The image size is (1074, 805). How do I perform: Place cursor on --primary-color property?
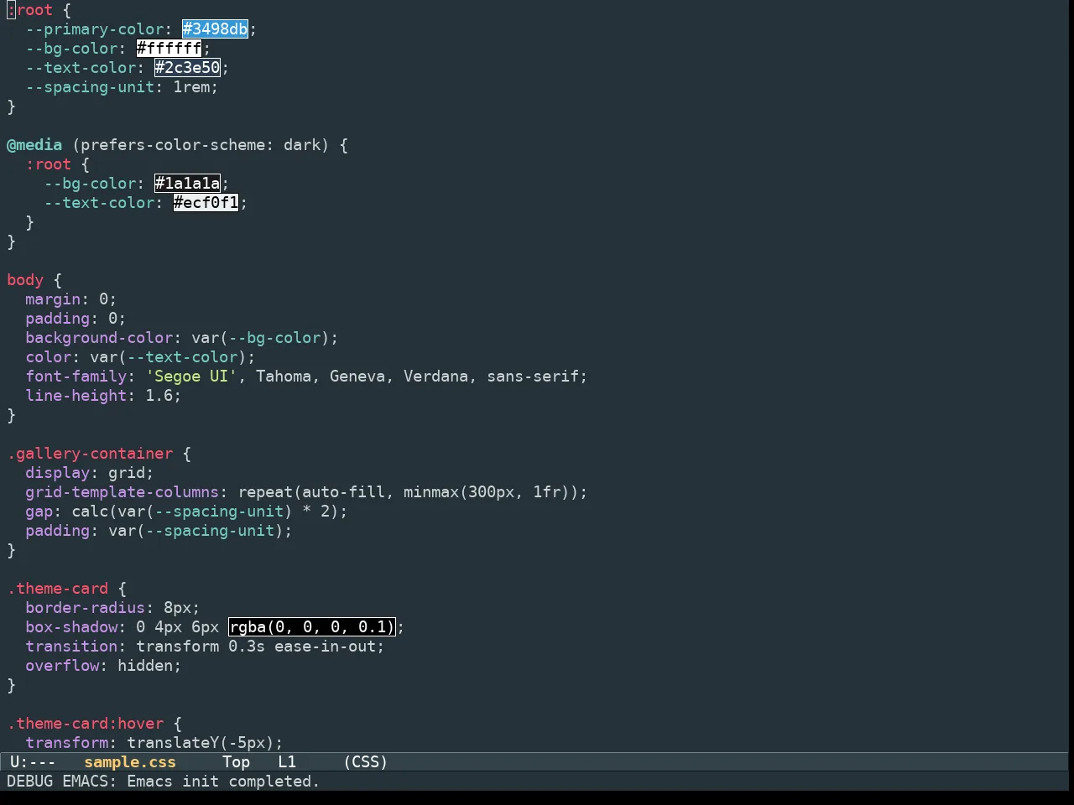(x=94, y=29)
